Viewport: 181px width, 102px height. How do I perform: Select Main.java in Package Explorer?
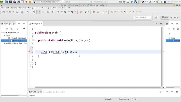14,41
